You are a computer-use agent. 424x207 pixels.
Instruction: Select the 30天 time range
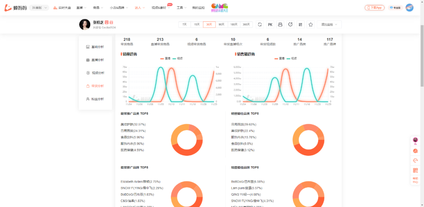click(209, 24)
